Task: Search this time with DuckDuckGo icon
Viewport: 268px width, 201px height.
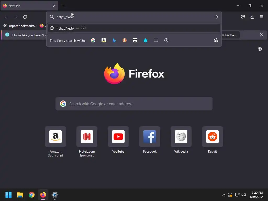Action: [125, 40]
